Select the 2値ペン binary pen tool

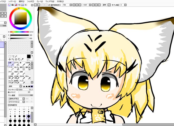coord(17,73)
